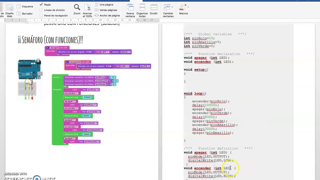Open the Zoom magnifier tool
This screenshot has width=320, height=180.
pyautogui.click(x=77, y=9)
